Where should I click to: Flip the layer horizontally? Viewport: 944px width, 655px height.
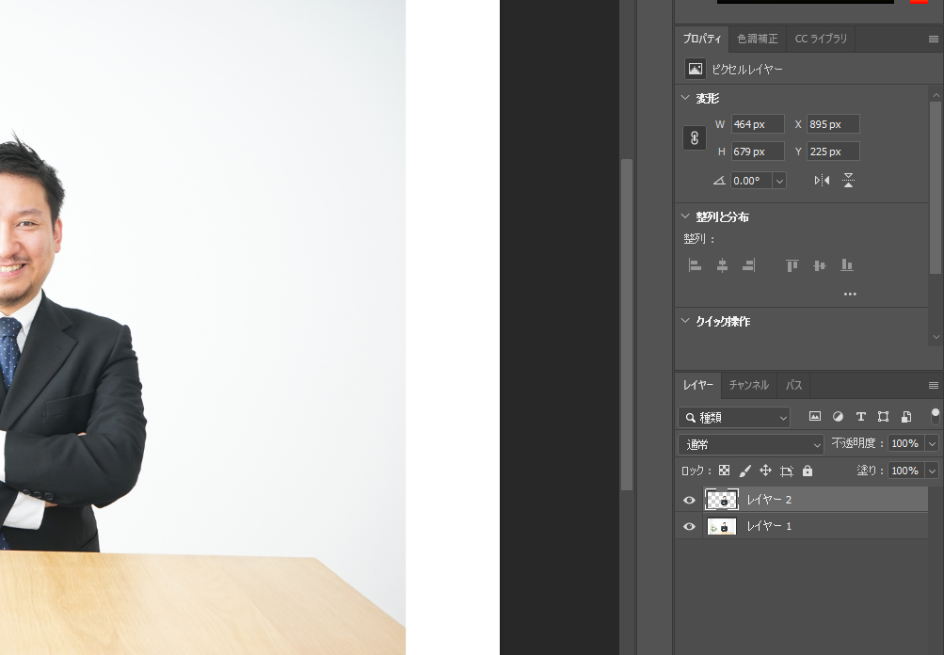(822, 181)
